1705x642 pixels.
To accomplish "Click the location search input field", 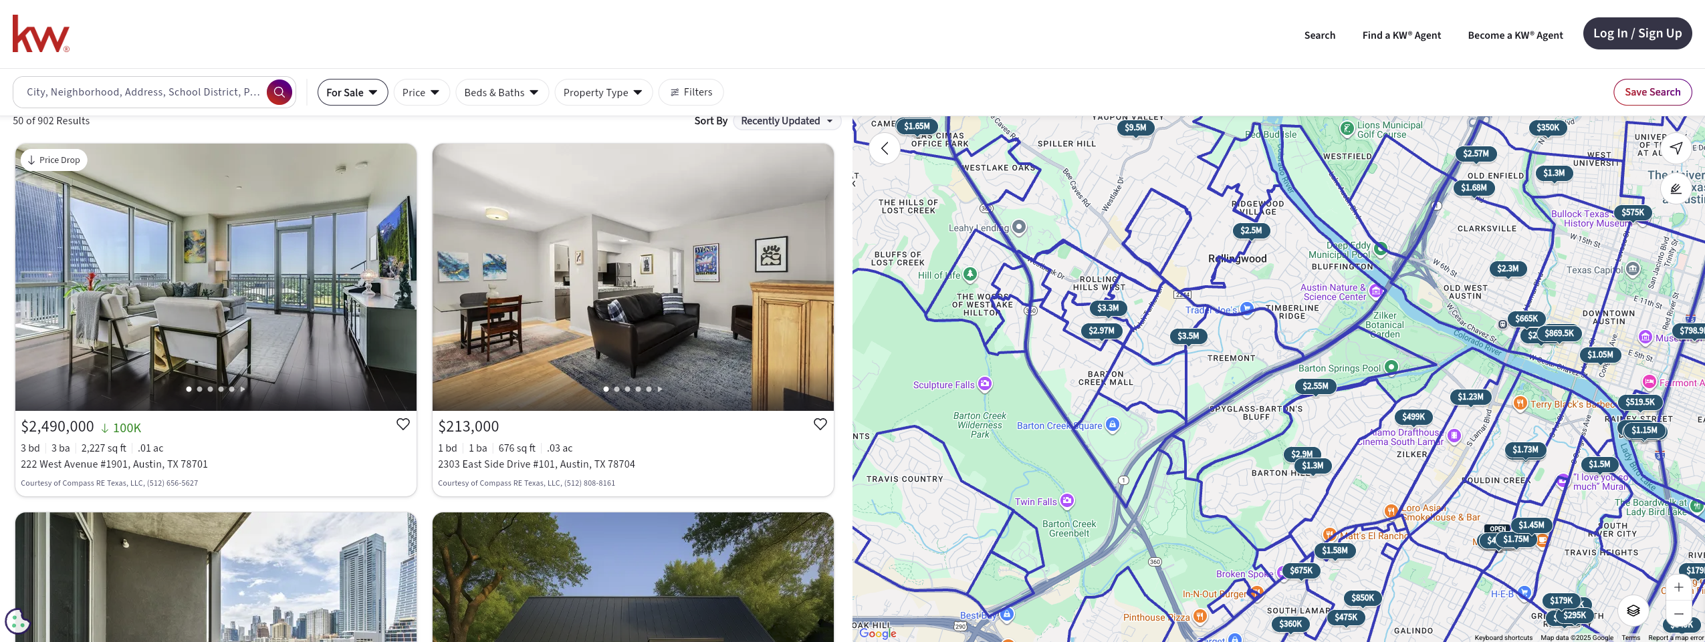I will click(x=143, y=92).
